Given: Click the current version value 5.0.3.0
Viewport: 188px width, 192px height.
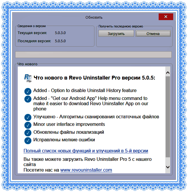Looking at the screenshot, I should coord(60,33).
